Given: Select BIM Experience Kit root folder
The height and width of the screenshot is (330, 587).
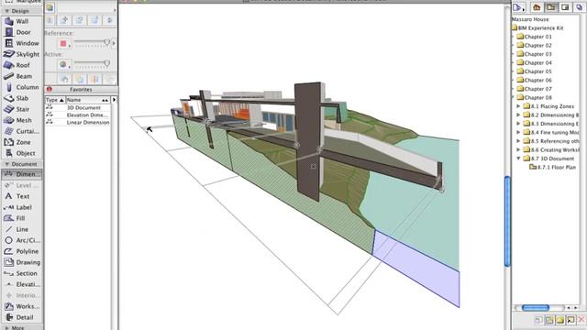Looking at the screenshot, I should point(537,28).
